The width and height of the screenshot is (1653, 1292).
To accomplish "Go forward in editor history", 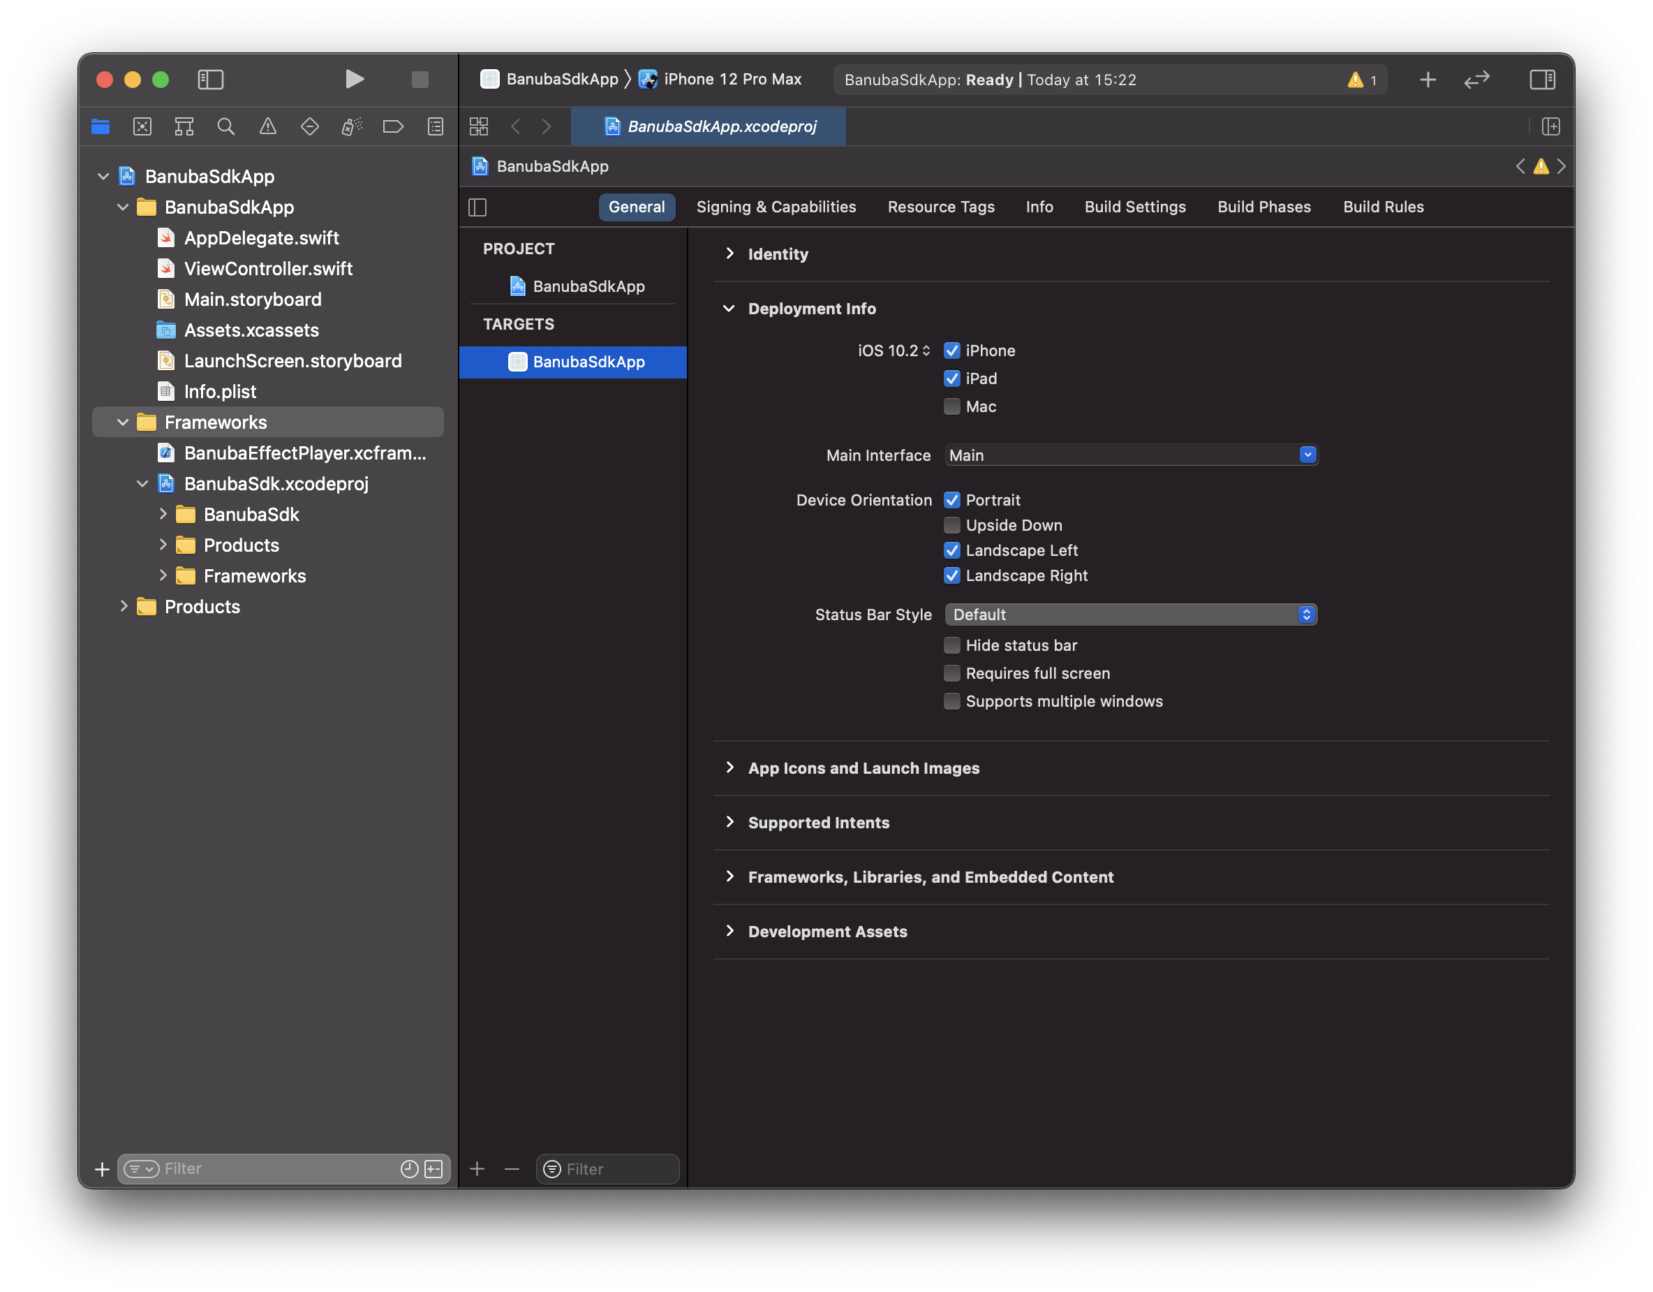I will 547,126.
